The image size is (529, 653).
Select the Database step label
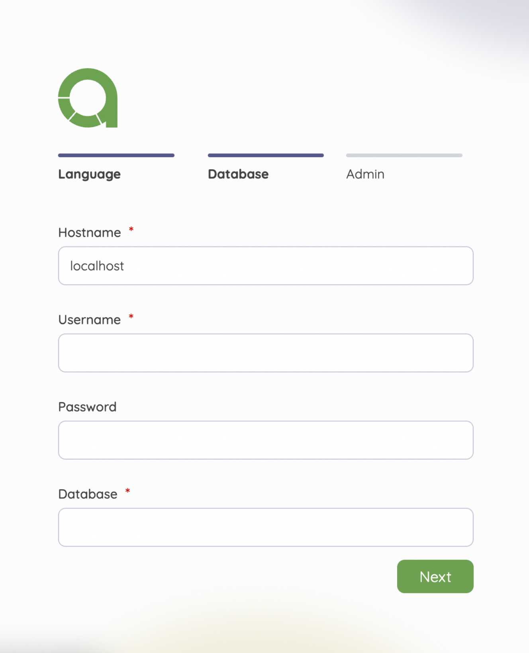(238, 174)
